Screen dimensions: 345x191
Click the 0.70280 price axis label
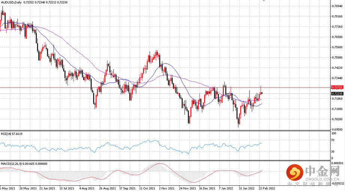(337, 119)
